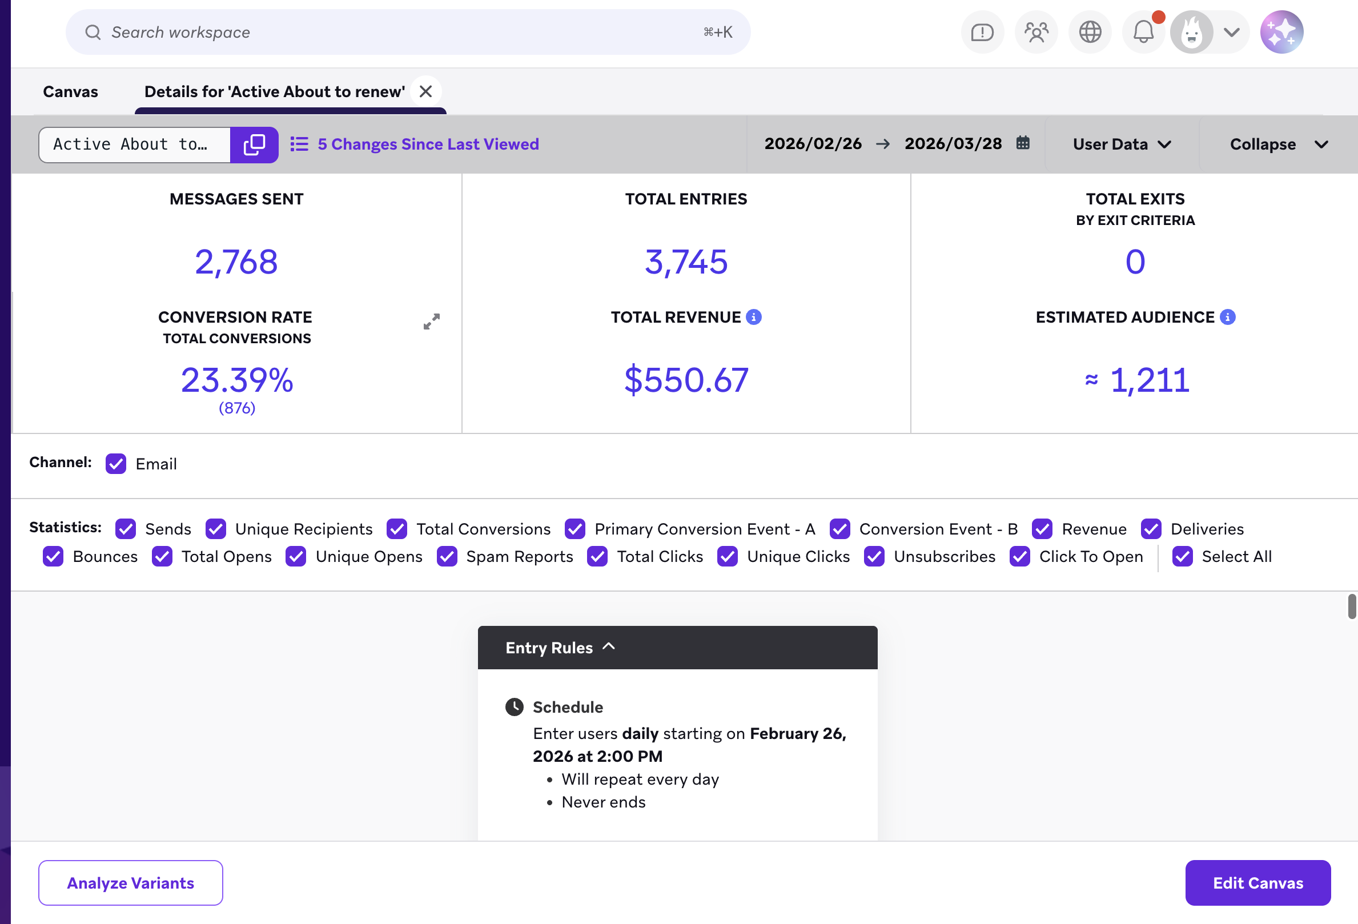This screenshot has width=1358, height=924.
Task: Toggle the Deliveries checkbox
Action: coord(1151,529)
